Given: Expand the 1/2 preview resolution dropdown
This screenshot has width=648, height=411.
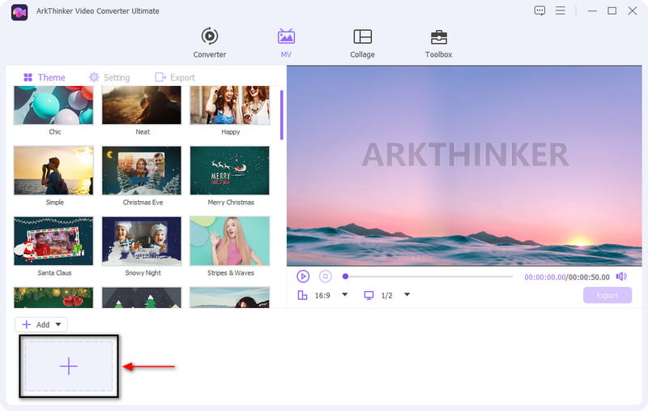Looking at the screenshot, I should [x=407, y=295].
